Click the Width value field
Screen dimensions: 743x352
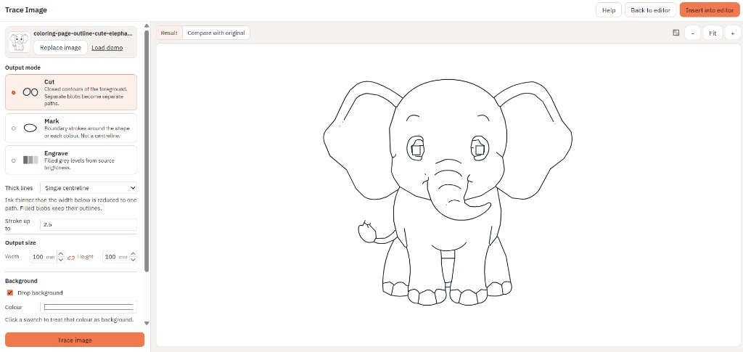(44, 257)
